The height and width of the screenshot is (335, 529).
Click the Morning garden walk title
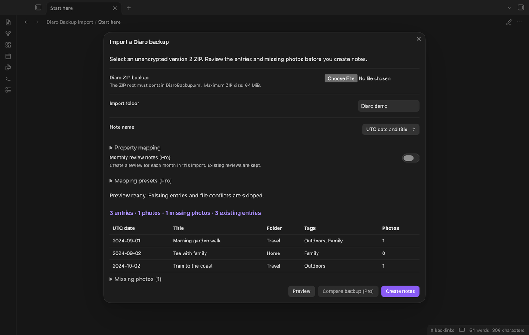click(x=197, y=241)
